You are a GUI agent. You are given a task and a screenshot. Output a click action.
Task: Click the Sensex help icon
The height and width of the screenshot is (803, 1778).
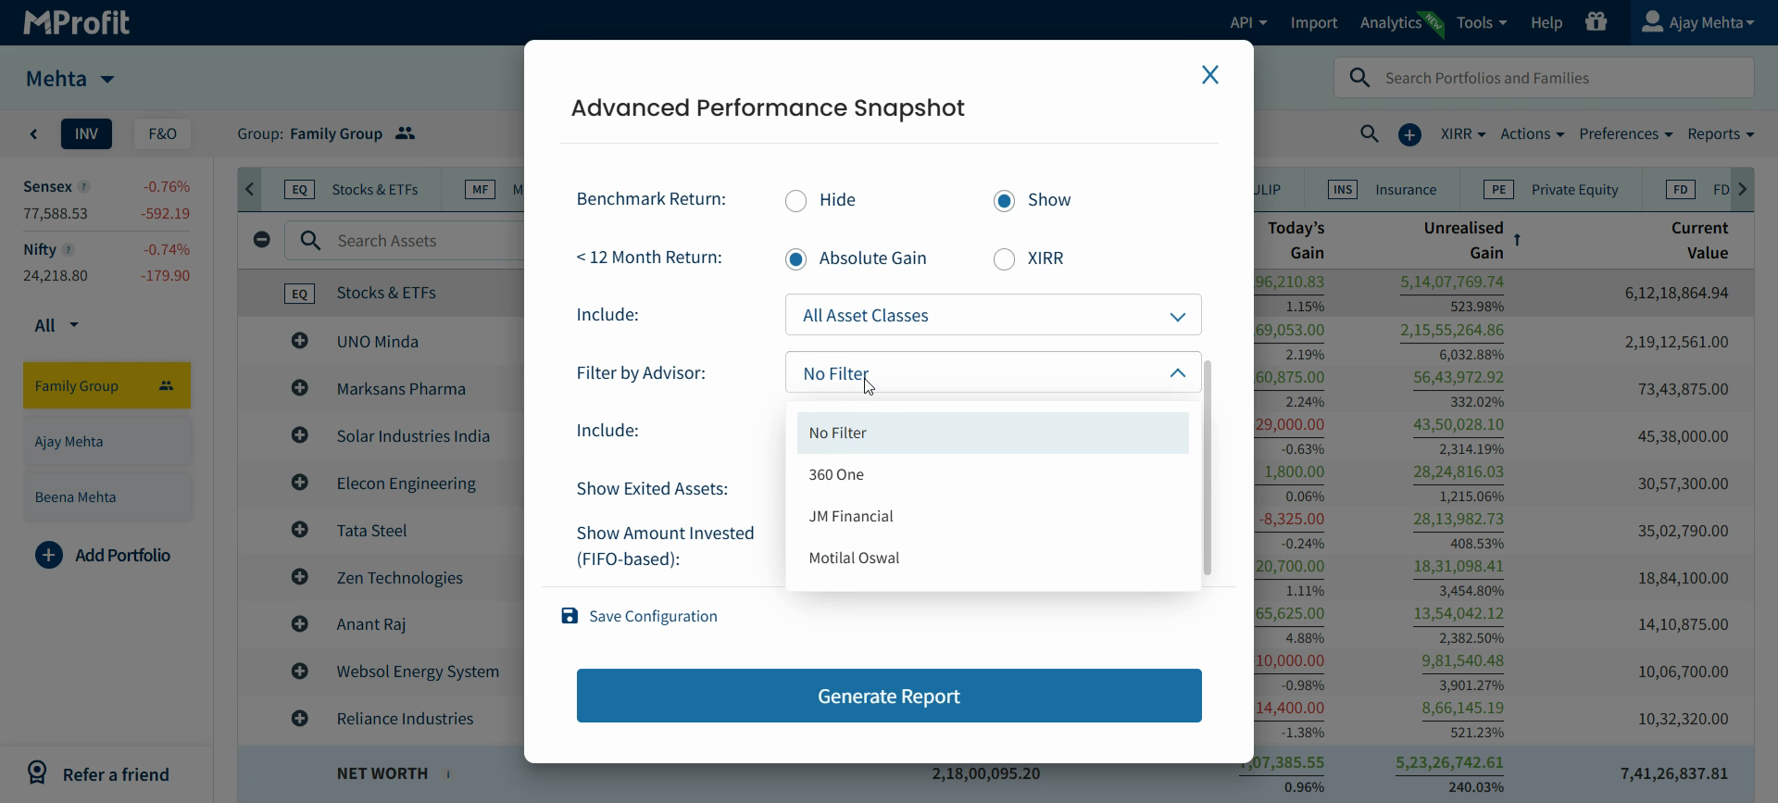click(x=84, y=187)
